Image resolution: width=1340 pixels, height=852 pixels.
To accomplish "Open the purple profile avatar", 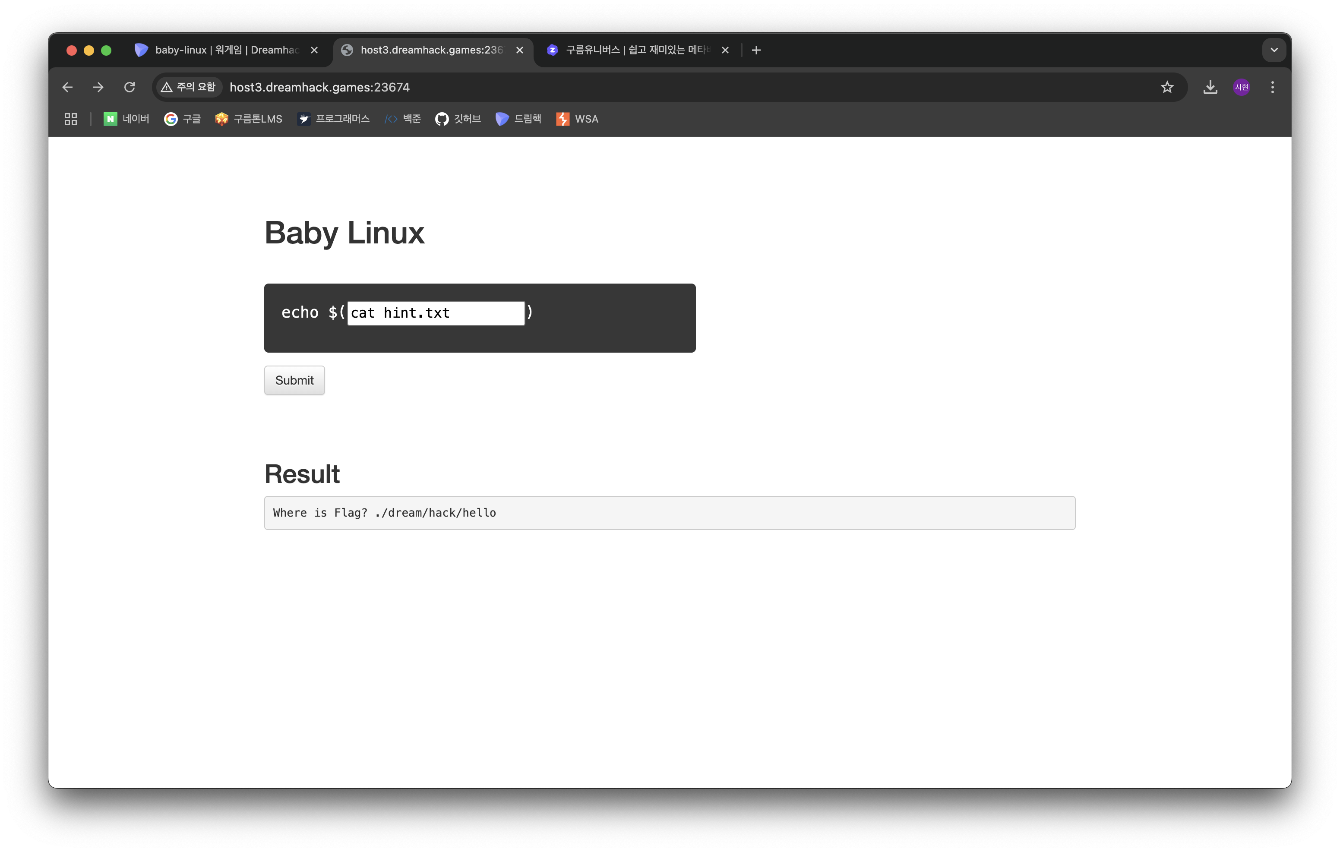I will pyautogui.click(x=1241, y=87).
